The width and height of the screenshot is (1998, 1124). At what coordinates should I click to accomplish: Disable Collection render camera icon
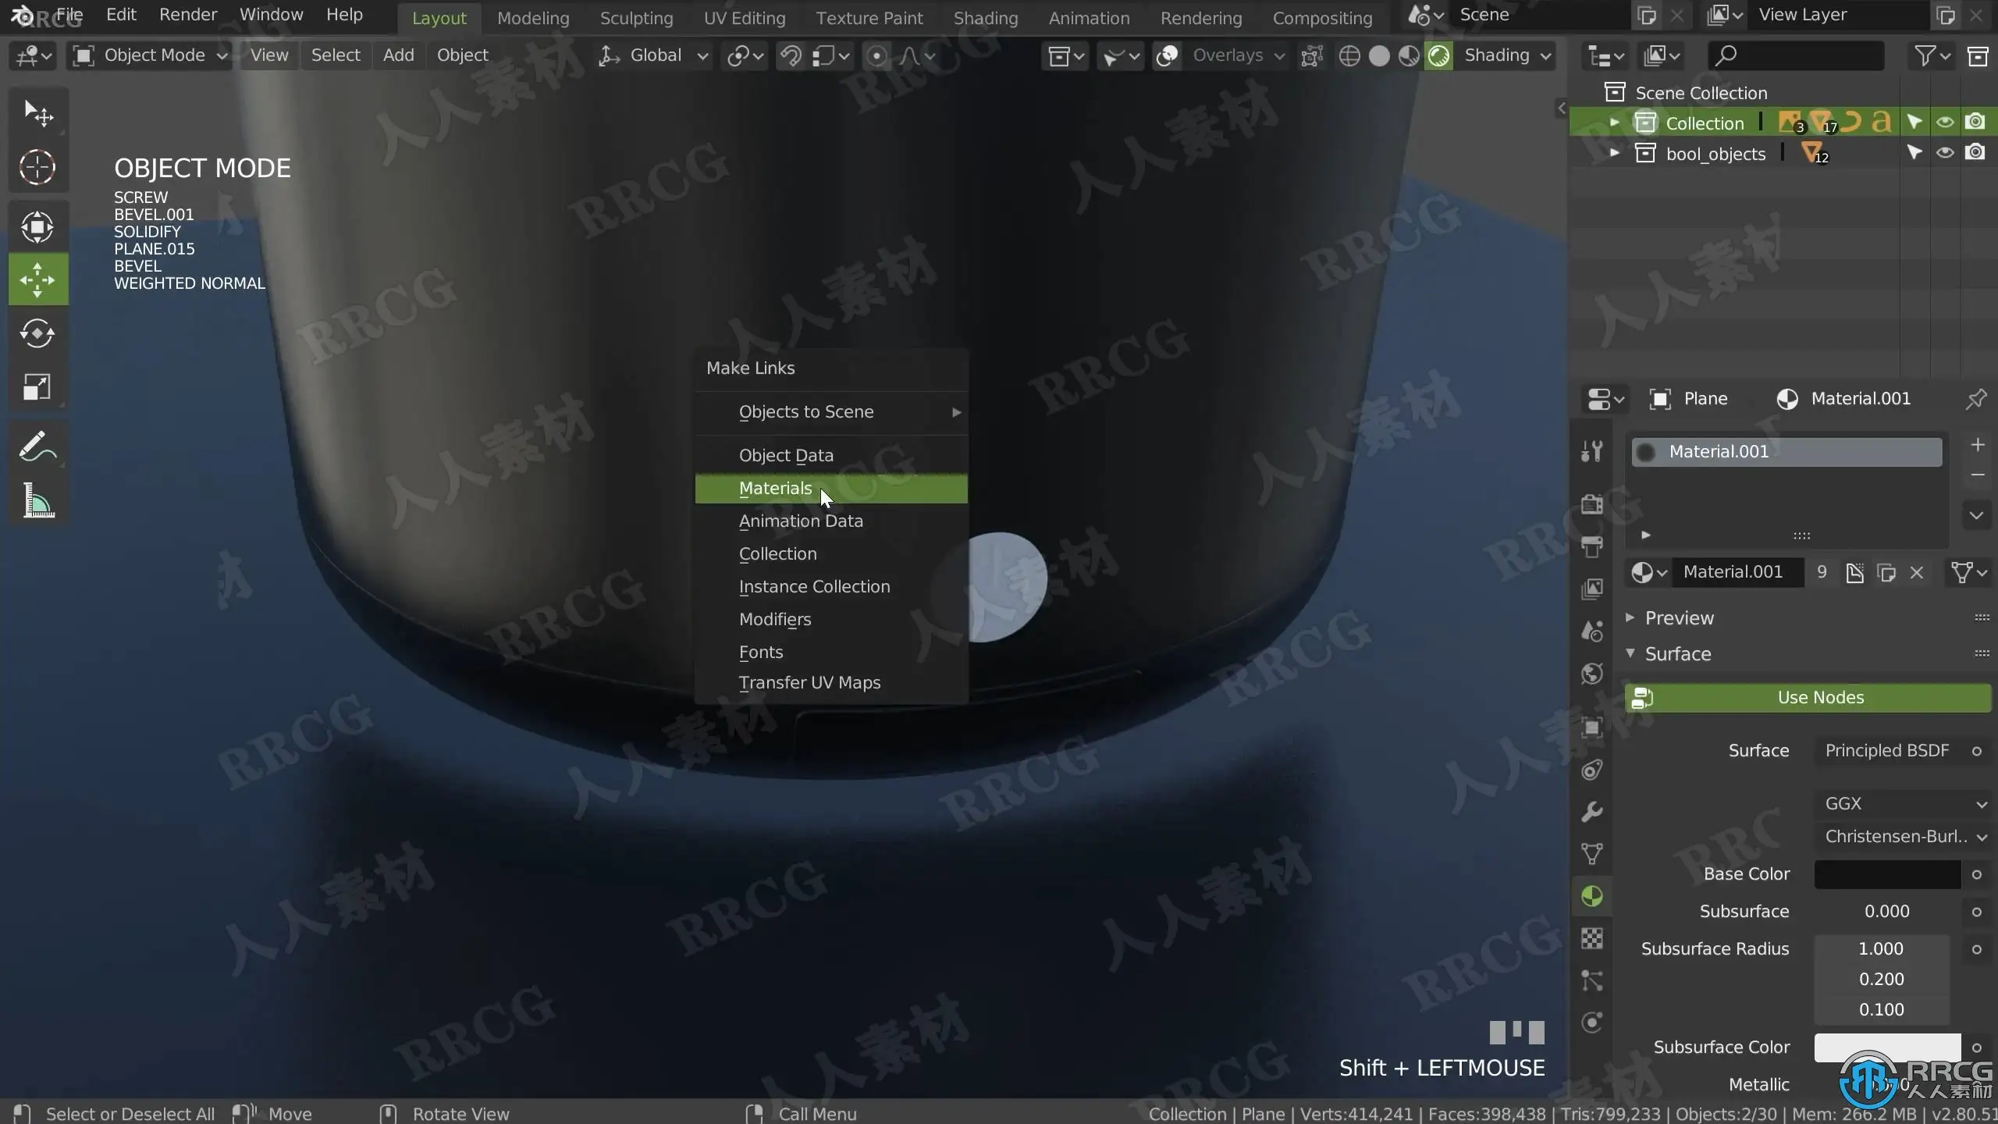(1975, 123)
